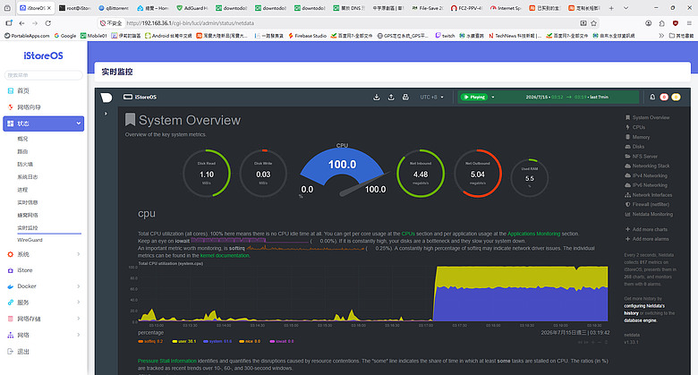Click the alarms bell icon
Image resolution: width=698 pixels, height=375 pixels.
[652, 97]
